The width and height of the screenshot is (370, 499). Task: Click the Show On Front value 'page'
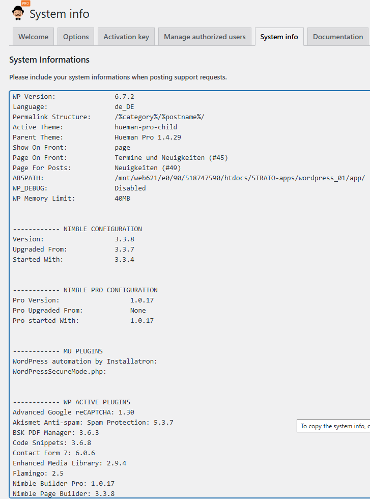(123, 148)
